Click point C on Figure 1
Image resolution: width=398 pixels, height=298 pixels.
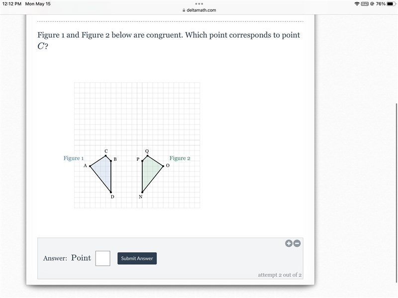coord(106,155)
